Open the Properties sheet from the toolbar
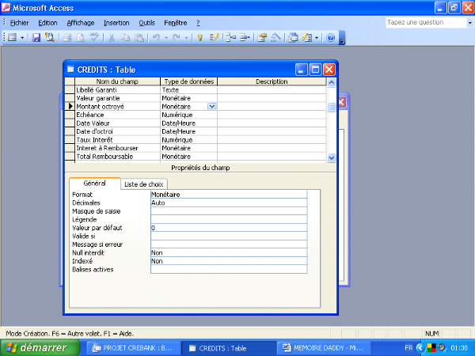The image size is (475, 356). [262, 37]
